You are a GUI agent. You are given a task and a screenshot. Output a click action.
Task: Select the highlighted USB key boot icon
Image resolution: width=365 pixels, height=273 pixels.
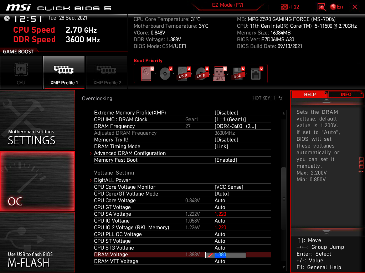(x=220, y=74)
